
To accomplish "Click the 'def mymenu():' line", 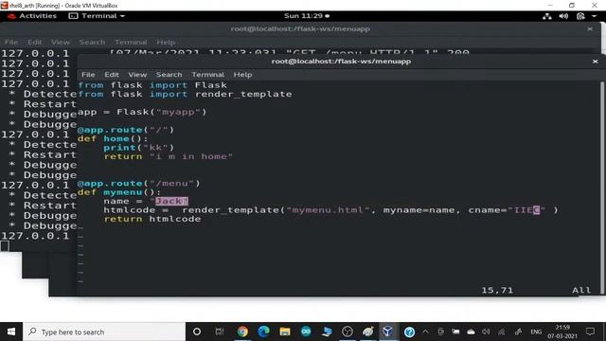I will 119,192.
